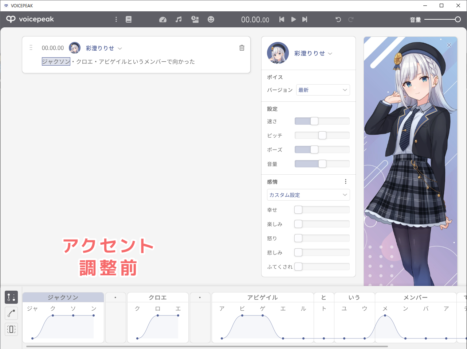Toggle the accent editing mode button
The width and height of the screenshot is (467, 349).
(11, 297)
